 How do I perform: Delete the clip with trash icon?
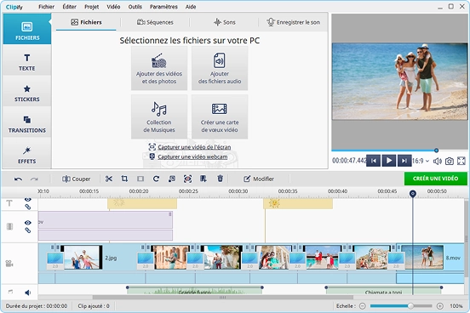220,179
